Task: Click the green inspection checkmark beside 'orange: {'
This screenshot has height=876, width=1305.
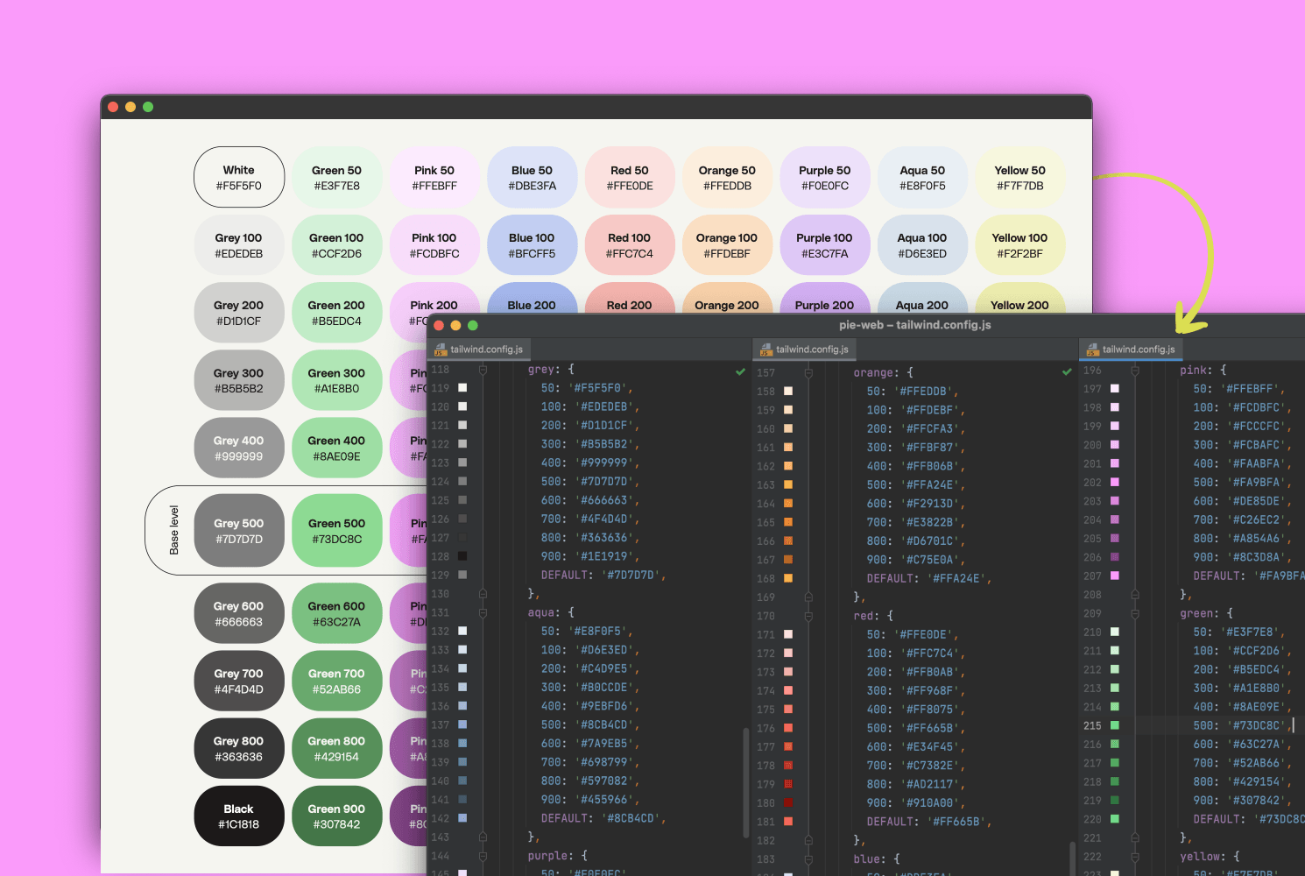Action: [x=1067, y=371]
